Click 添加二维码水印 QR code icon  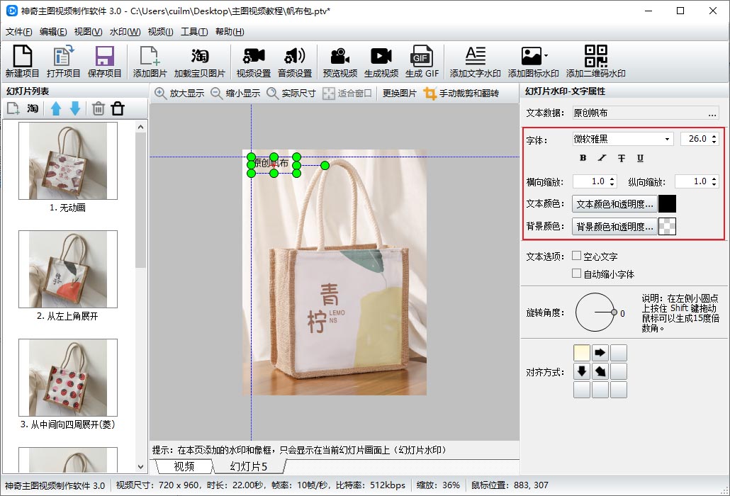[595, 57]
